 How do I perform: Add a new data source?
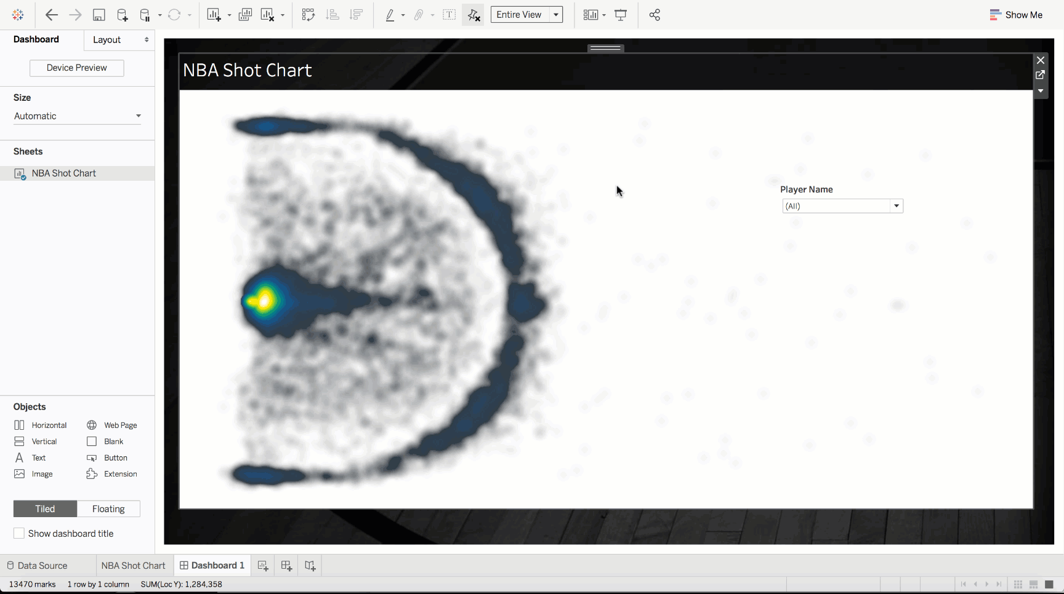coord(122,15)
